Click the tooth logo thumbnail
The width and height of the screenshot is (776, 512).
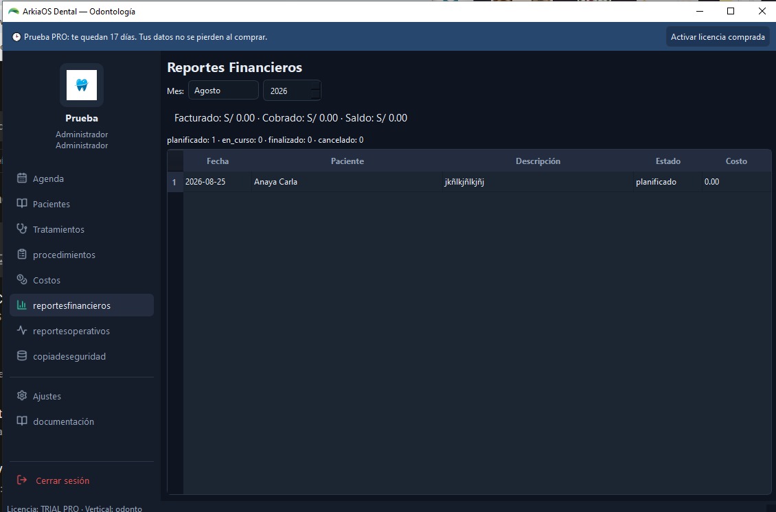(x=82, y=85)
